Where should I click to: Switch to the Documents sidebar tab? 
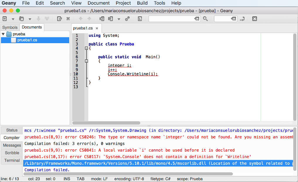coord(32,27)
